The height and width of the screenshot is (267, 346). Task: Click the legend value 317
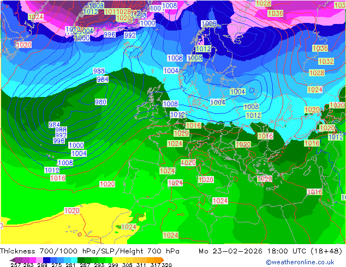[x=156, y=265]
